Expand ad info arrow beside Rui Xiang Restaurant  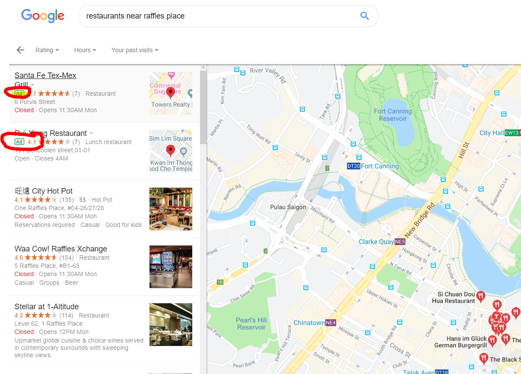tap(91, 133)
